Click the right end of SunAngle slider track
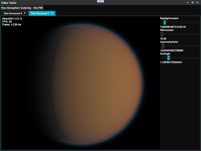201x151 pixels. click(x=197, y=58)
